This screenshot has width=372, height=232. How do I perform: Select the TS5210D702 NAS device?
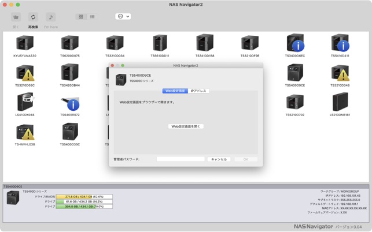tap(295, 105)
